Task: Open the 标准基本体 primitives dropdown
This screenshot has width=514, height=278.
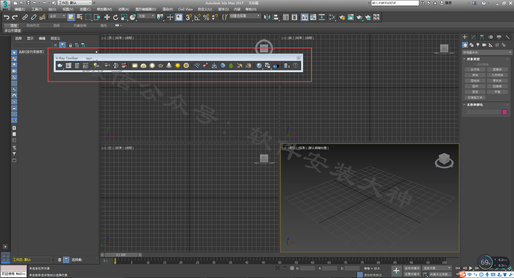Action: click(487, 52)
